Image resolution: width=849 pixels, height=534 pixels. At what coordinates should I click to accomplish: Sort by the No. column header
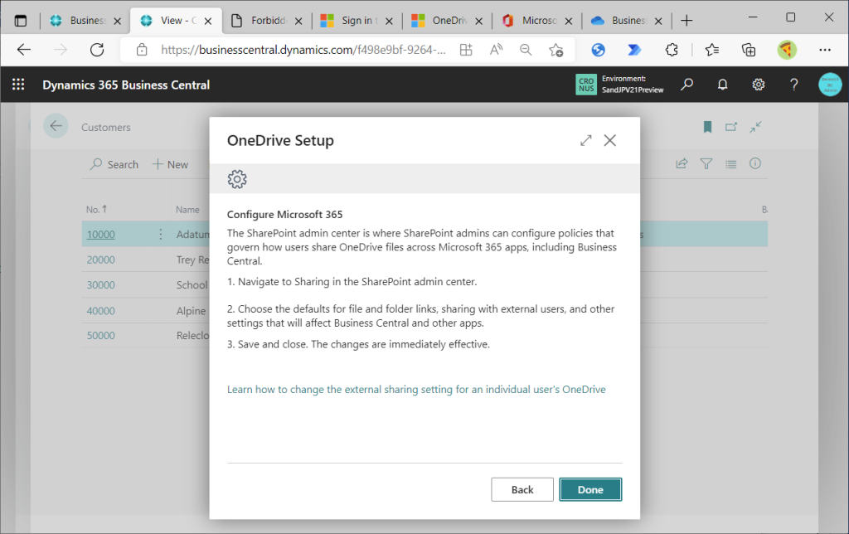[x=96, y=209]
